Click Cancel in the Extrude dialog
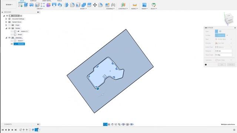This screenshot has width=237, height=133. (231, 65)
